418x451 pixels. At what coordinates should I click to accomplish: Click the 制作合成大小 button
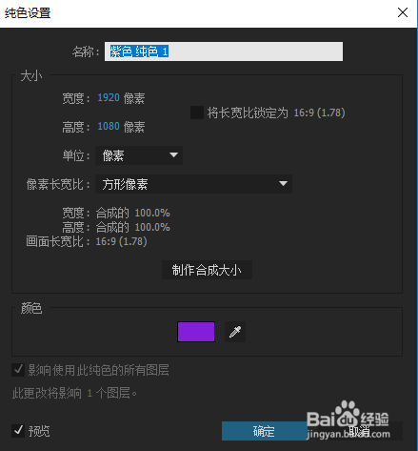click(x=207, y=270)
